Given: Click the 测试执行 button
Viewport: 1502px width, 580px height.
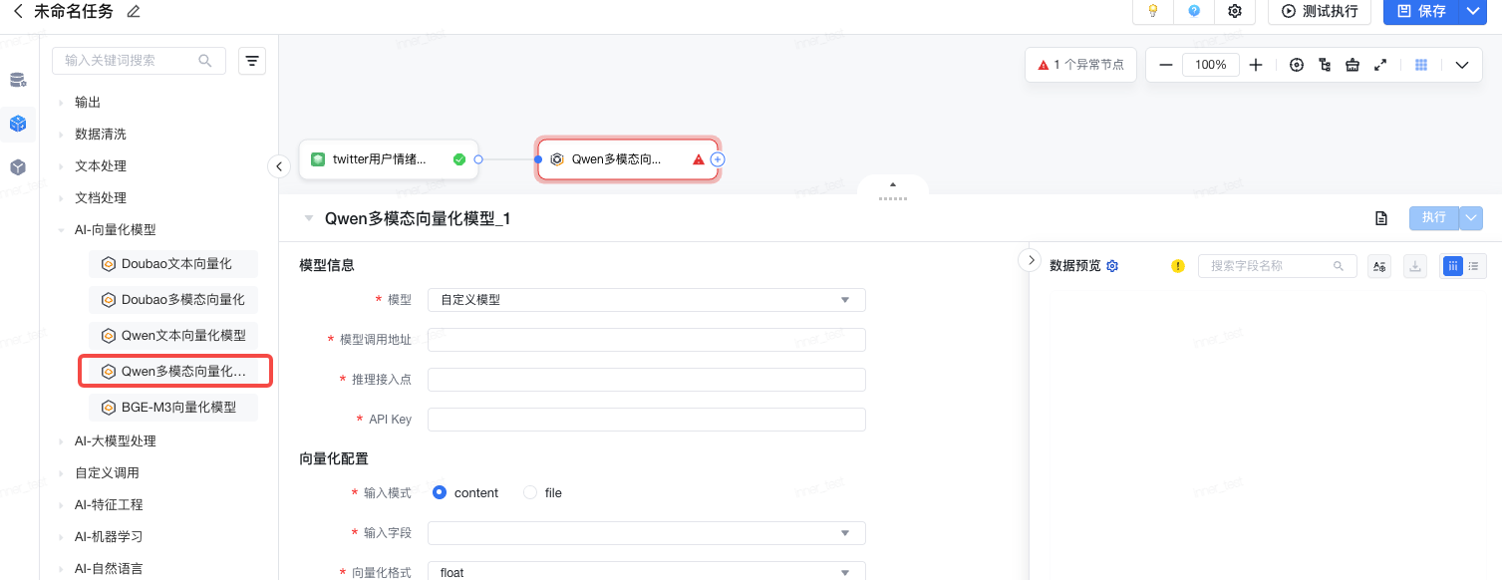Looking at the screenshot, I should 1320,11.
